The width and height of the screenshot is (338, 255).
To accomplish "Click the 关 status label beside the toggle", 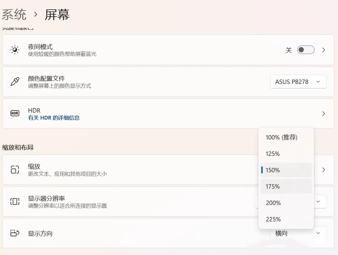I will (289, 50).
